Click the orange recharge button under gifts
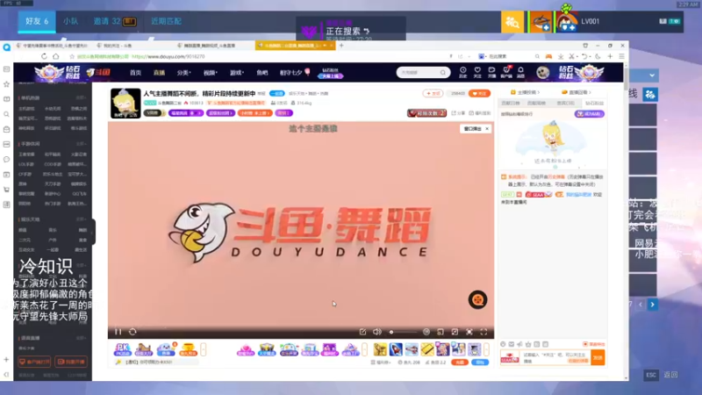Screen dimensions: 702x395 pyautogui.click(x=459, y=363)
